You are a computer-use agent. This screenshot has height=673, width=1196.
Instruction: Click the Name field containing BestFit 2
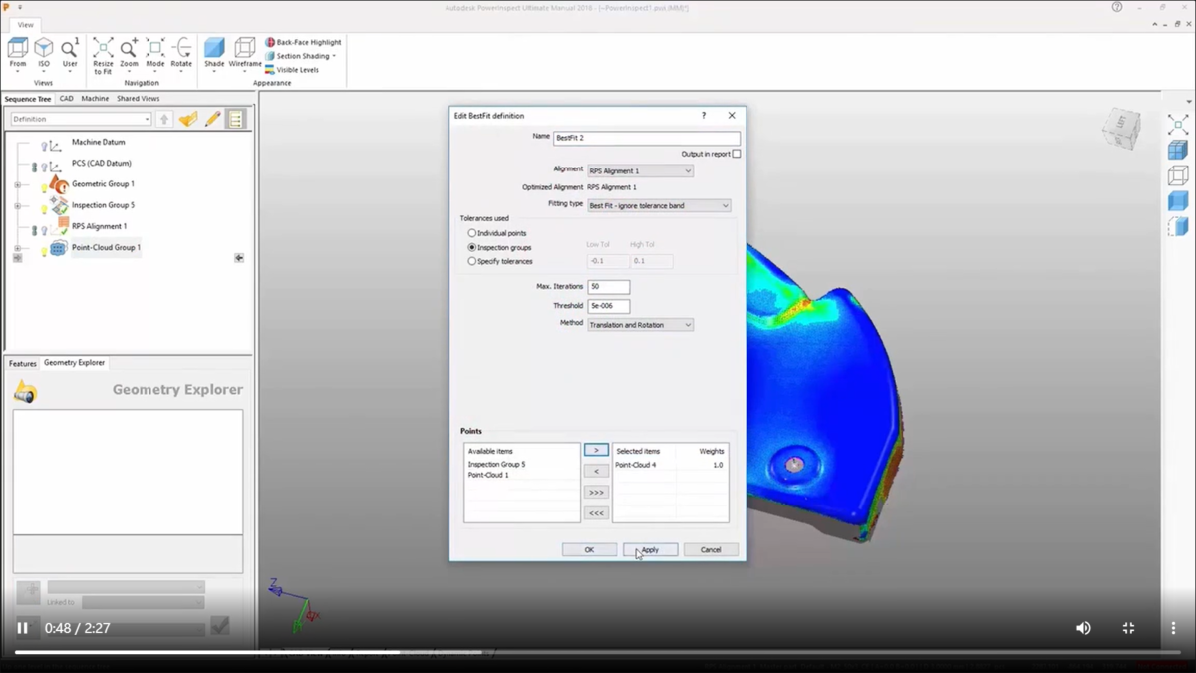point(647,138)
